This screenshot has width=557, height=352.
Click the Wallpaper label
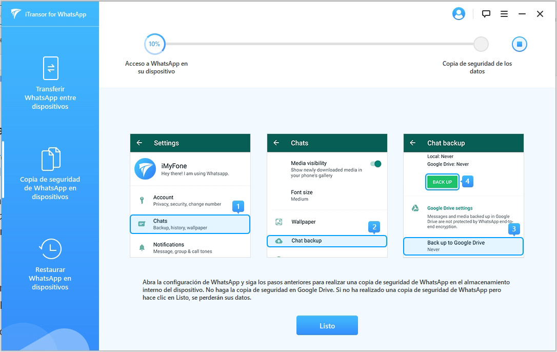tap(303, 222)
